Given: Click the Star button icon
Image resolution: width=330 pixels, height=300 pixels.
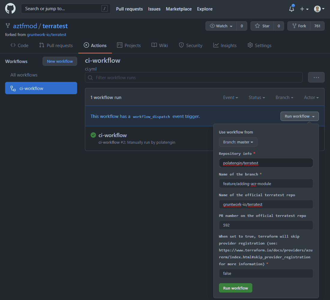Looking at the screenshot, I should pos(257,26).
